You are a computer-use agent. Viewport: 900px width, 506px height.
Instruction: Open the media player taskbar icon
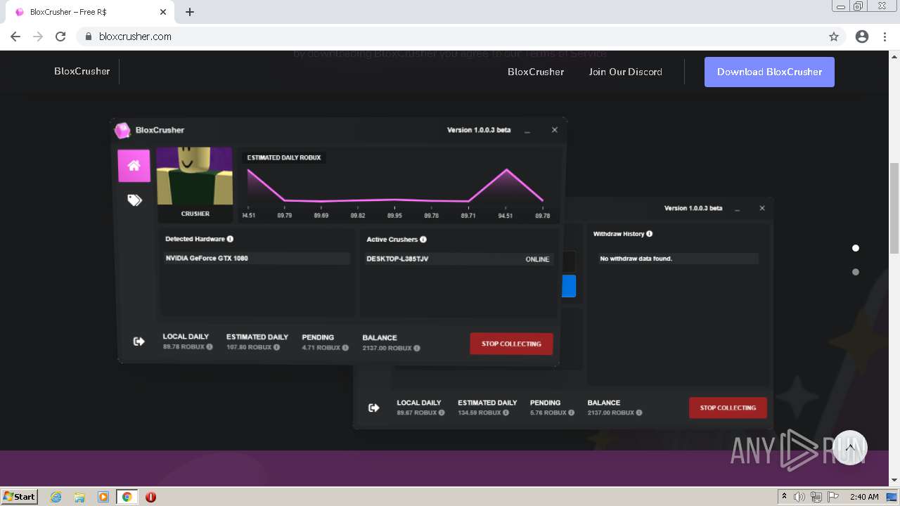103,497
